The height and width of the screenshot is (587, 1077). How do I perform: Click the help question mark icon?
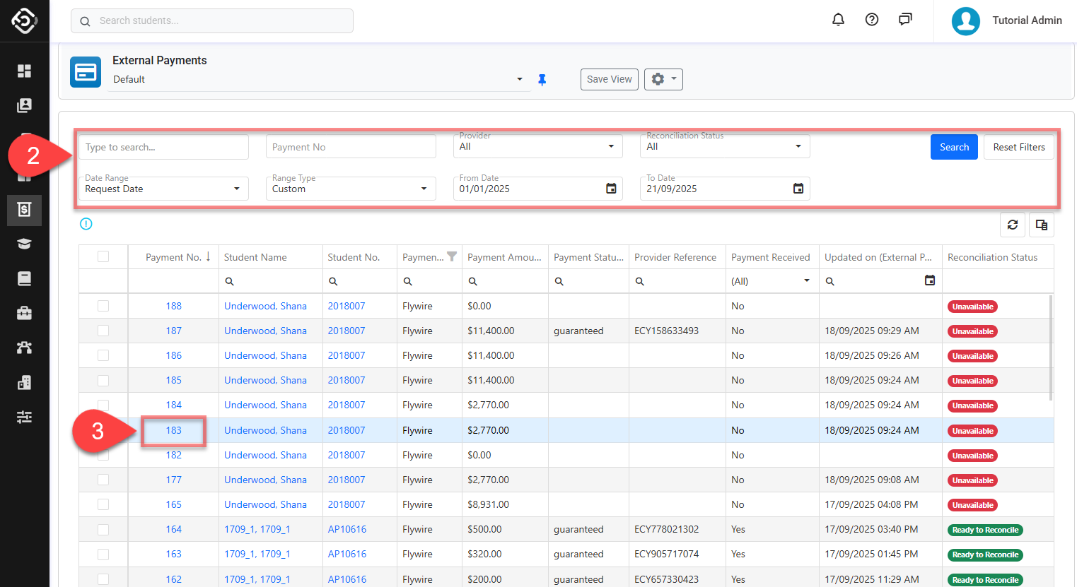pyautogui.click(x=872, y=20)
